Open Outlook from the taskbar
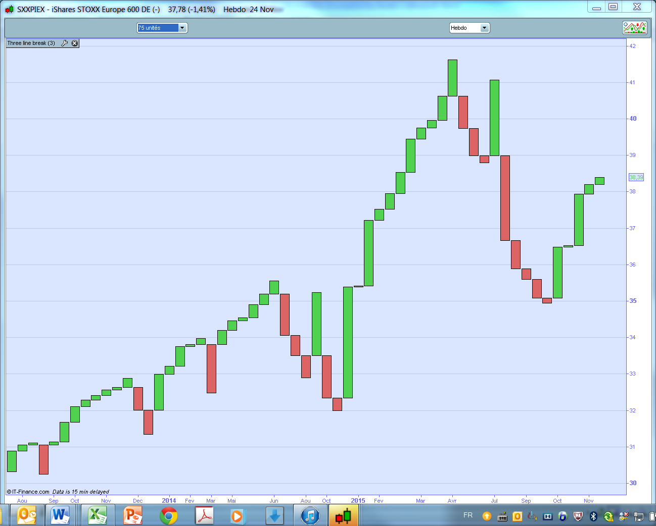656x526 pixels. (27, 515)
